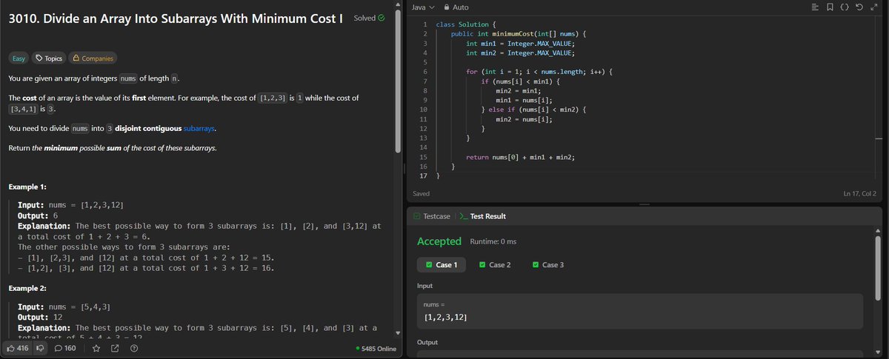The image size is (889, 359).
Task: Click the for loop code line
Action: point(539,72)
